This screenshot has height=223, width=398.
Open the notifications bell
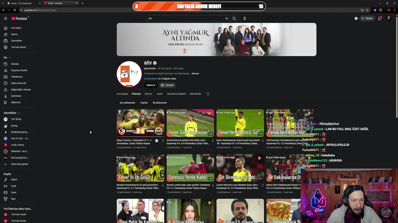click(x=379, y=18)
